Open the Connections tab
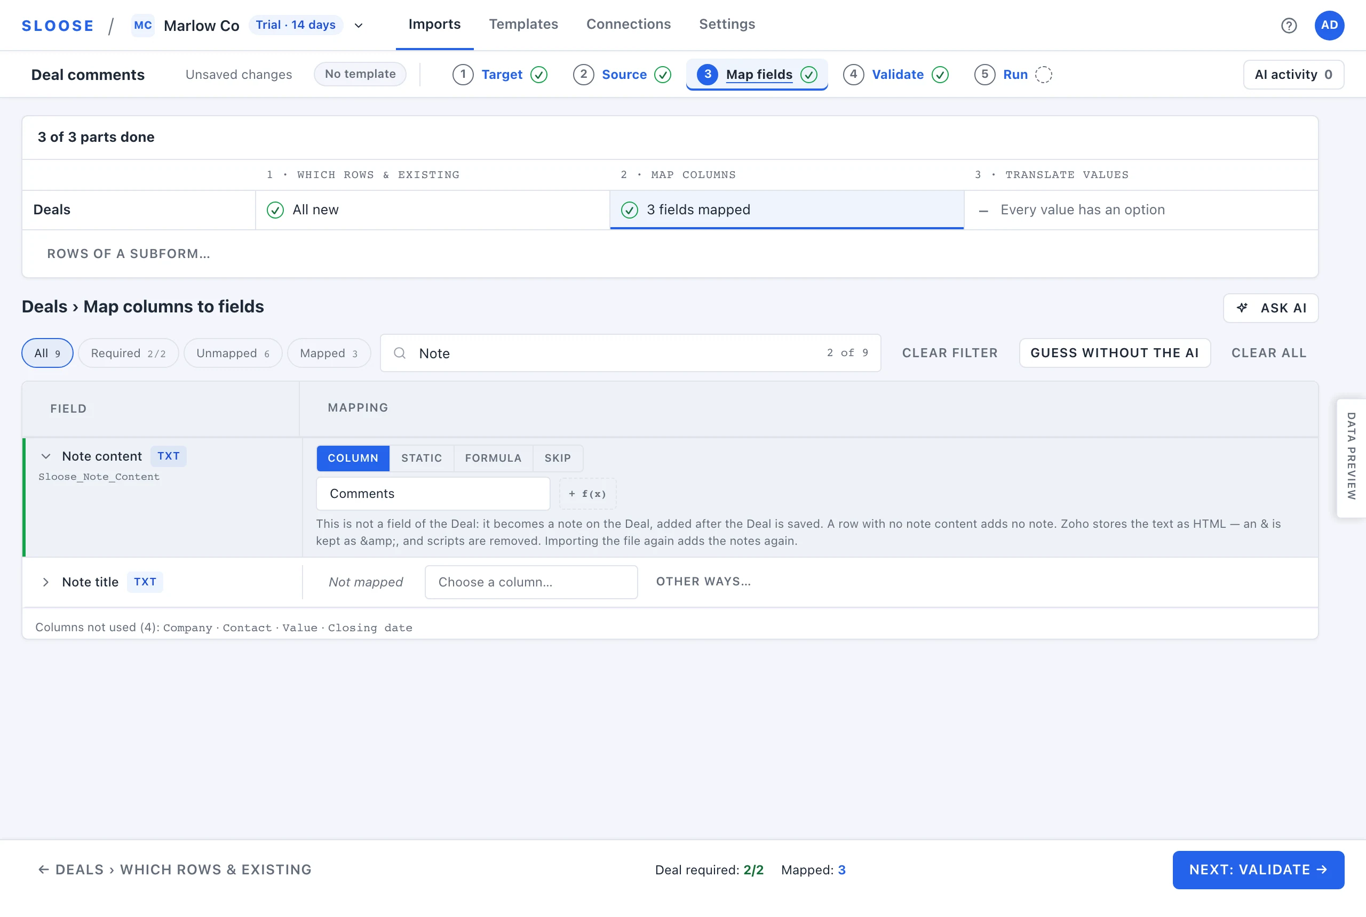The width and height of the screenshot is (1366, 917). [x=629, y=25]
